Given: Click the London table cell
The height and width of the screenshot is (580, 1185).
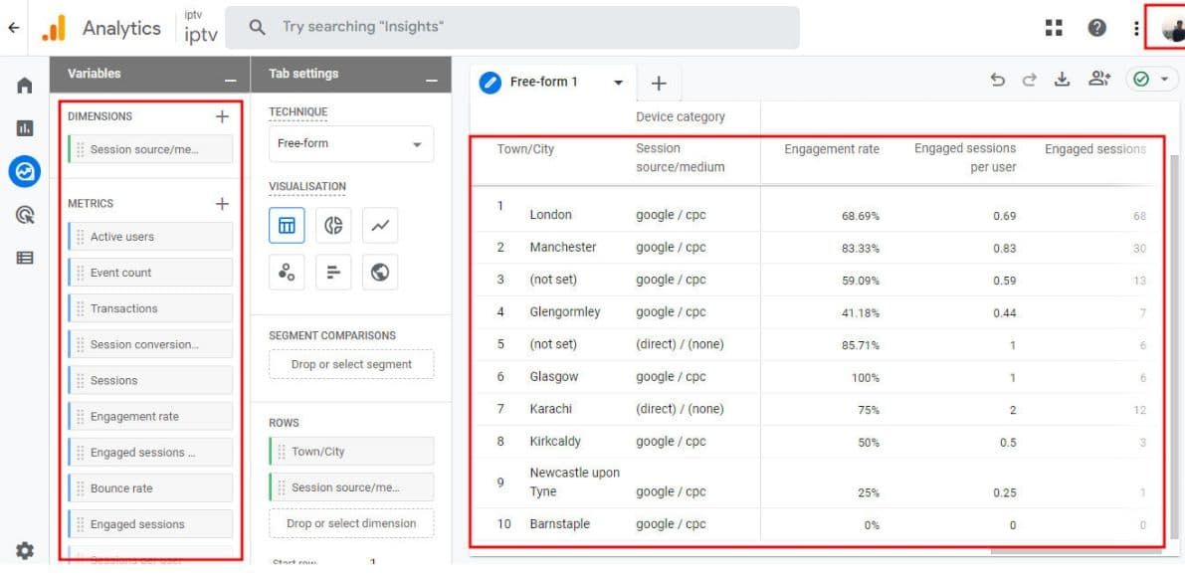Looking at the screenshot, I should pyautogui.click(x=551, y=215).
